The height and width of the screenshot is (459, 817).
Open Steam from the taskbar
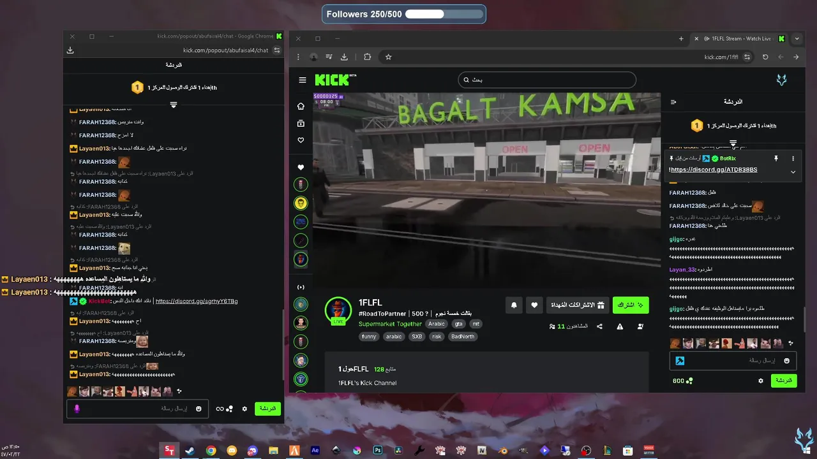tap(190, 450)
